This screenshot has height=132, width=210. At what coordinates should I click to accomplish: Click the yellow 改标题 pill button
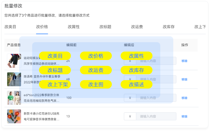point(55,70)
